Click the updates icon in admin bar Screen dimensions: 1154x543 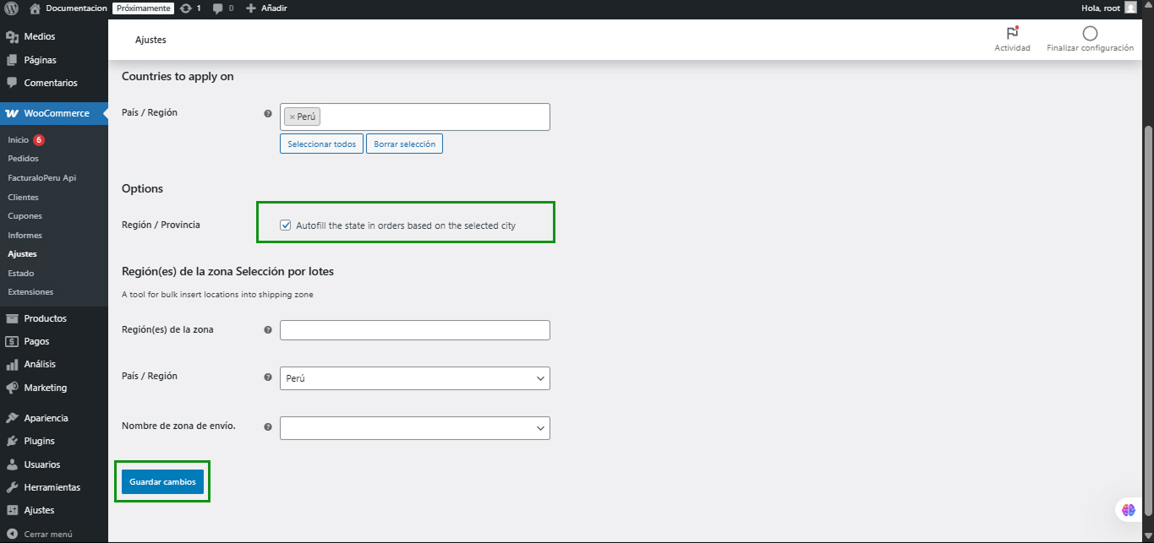pyautogui.click(x=186, y=8)
